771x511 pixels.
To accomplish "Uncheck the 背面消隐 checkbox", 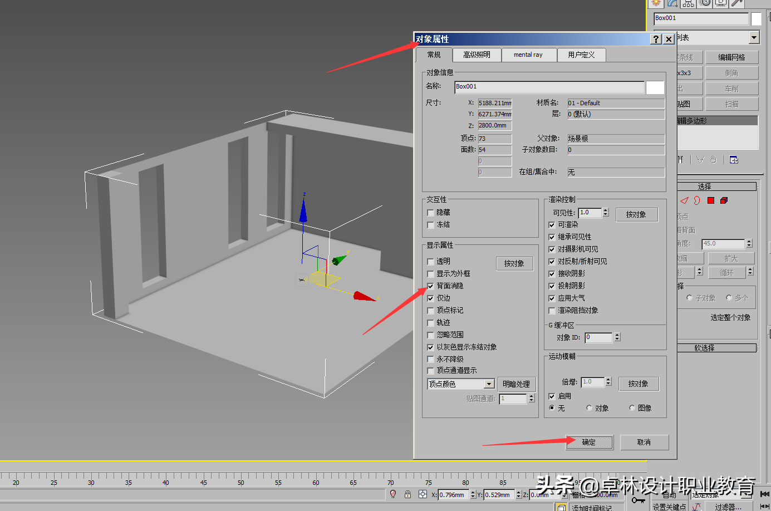I will coord(430,286).
